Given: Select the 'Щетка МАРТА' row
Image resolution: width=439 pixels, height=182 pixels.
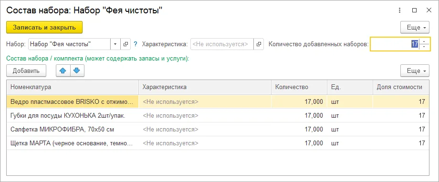Looking at the screenshot, I should click(218, 143).
